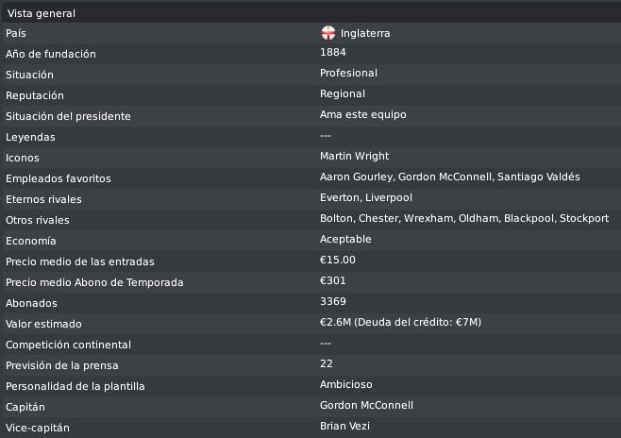Open vice-captain Brian Vezi's profile
The width and height of the screenshot is (621, 438).
click(x=344, y=426)
